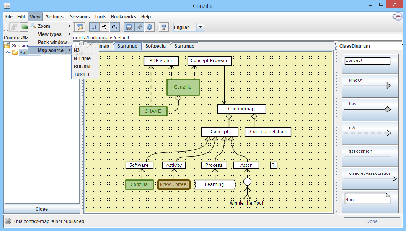Collapse left panel using splitter arrow
This screenshot has width=406, height=231.
(81, 44)
